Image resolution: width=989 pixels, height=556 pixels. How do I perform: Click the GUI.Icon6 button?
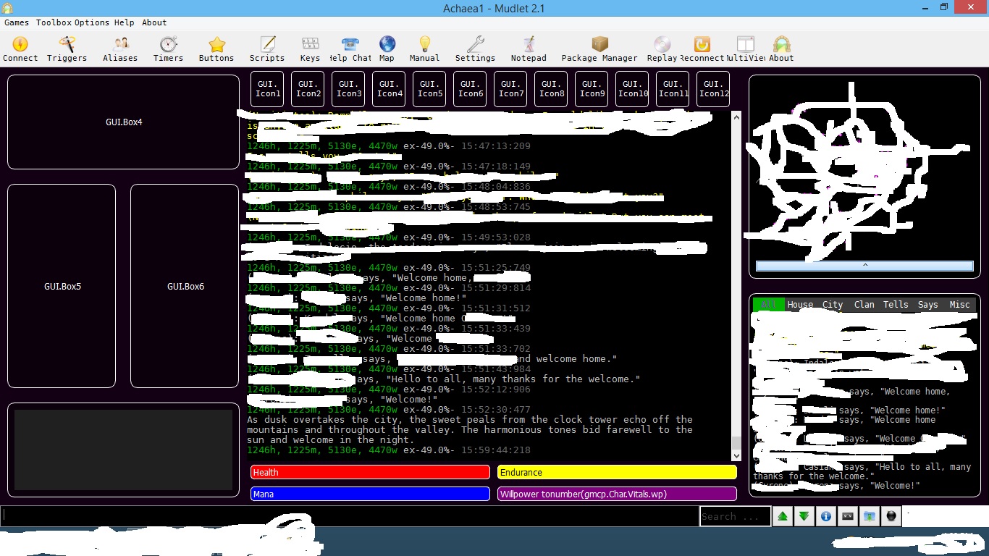(470, 89)
